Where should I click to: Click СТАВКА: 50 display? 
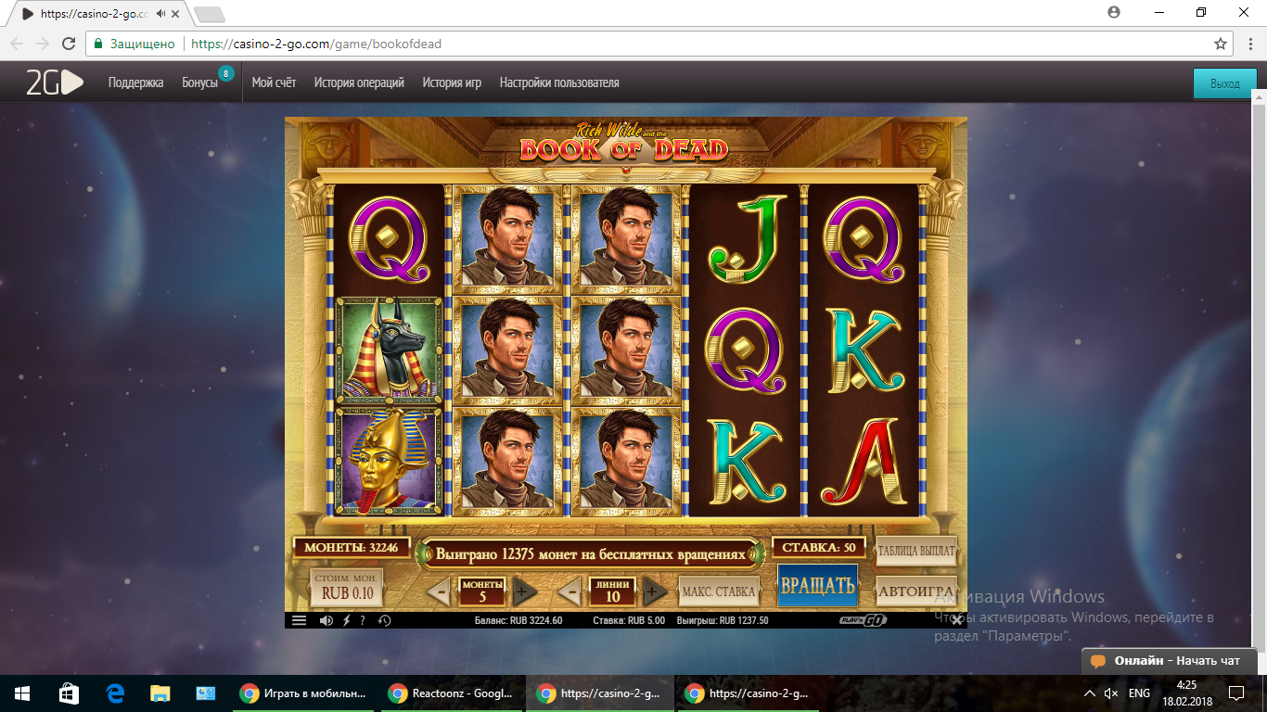point(819,547)
